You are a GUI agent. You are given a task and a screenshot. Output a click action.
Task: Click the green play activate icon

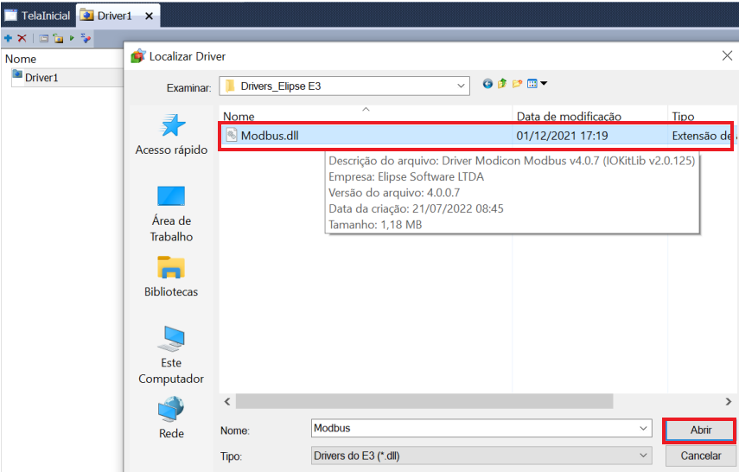tap(73, 38)
